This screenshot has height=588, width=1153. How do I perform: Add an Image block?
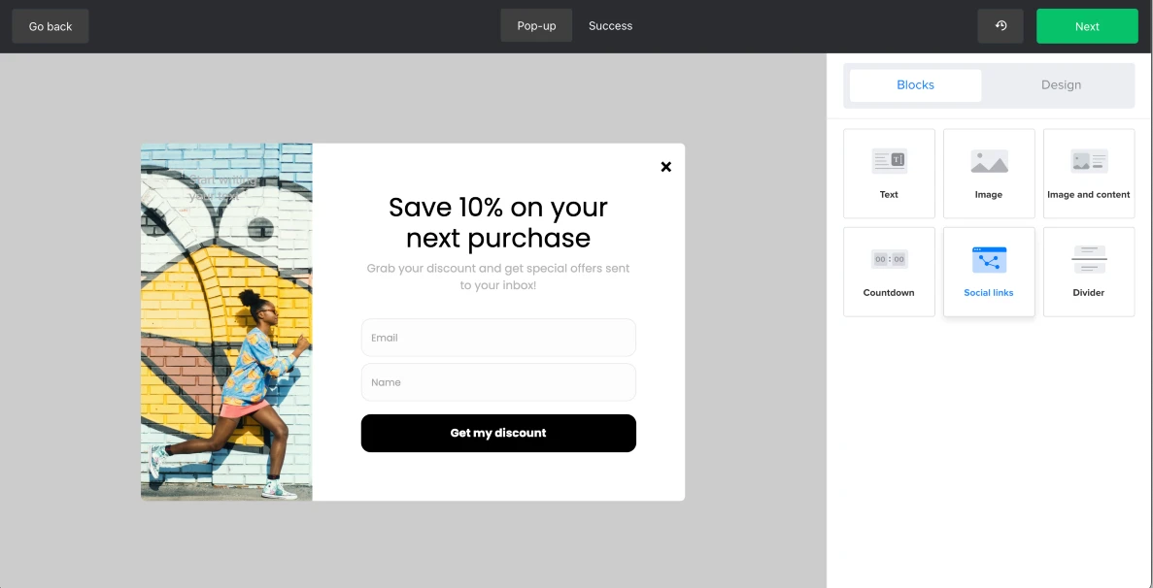[989, 174]
